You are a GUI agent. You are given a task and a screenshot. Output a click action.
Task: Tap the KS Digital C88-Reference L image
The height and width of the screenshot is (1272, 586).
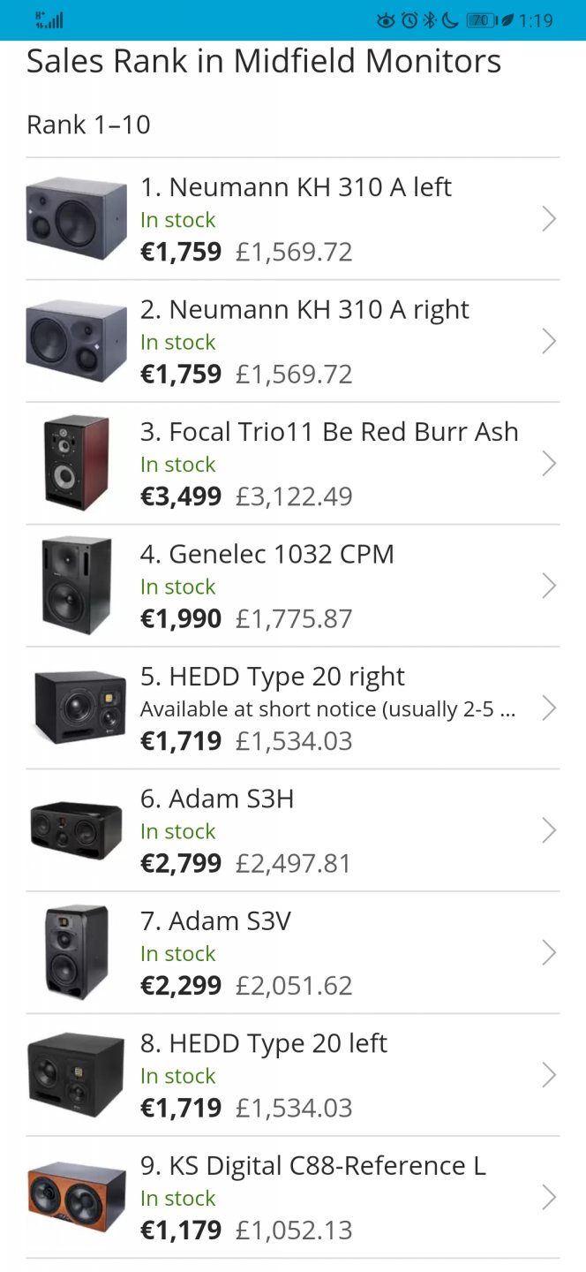[x=77, y=1197]
